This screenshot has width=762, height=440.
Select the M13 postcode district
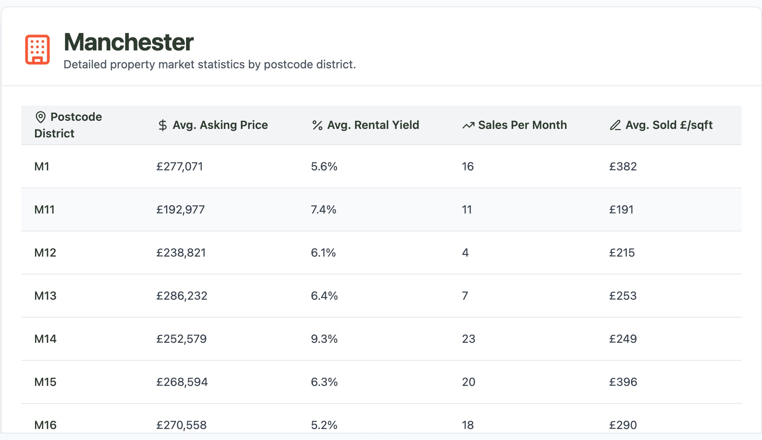pos(45,296)
